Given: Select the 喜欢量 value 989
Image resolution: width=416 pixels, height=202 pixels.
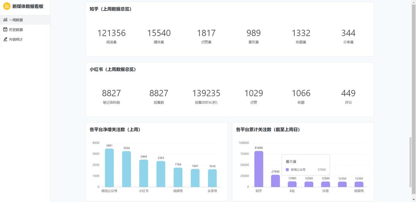Looking at the screenshot, I should click(x=254, y=33).
